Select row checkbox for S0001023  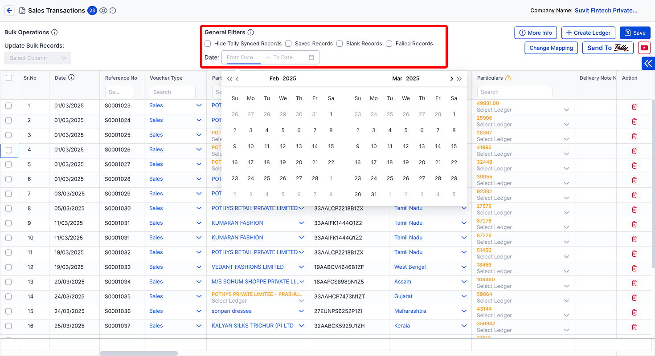[x=8, y=106]
